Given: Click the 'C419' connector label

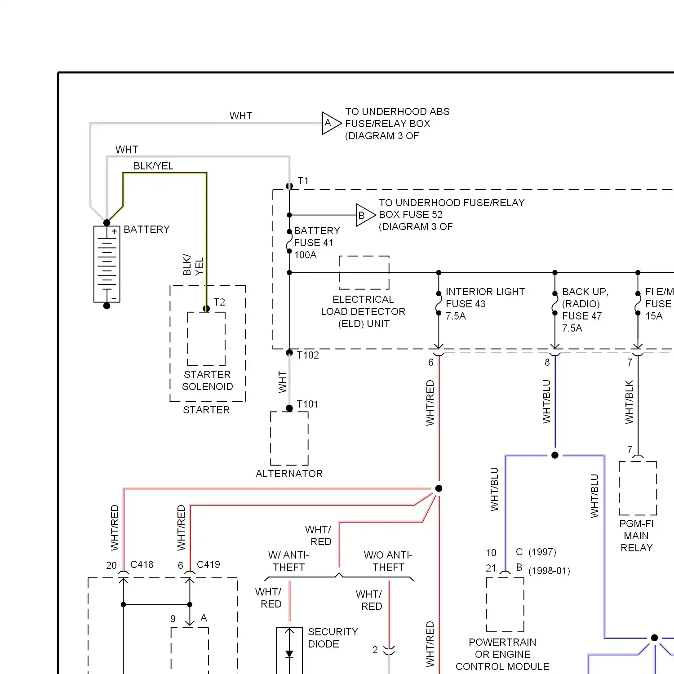Looking at the screenshot, I should tap(208, 564).
